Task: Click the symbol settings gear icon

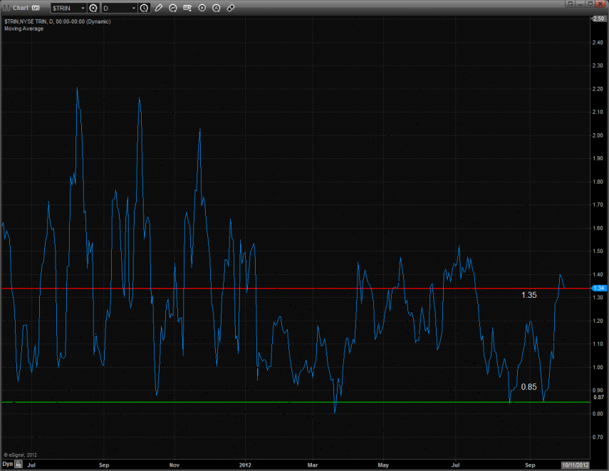Action: pyautogui.click(x=93, y=8)
